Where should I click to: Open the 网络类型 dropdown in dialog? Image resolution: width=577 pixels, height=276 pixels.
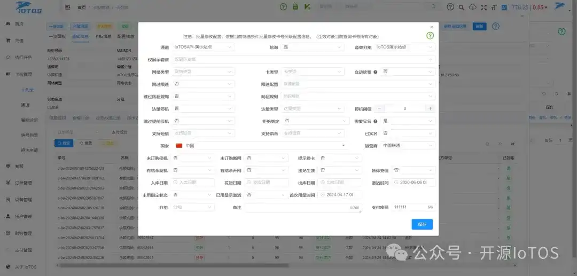(x=203, y=72)
